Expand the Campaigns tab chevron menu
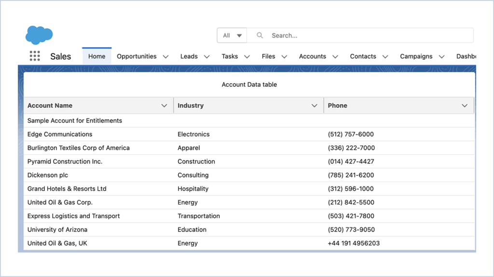Image resolution: width=494 pixels, height=277 pixels. [442, 57]
